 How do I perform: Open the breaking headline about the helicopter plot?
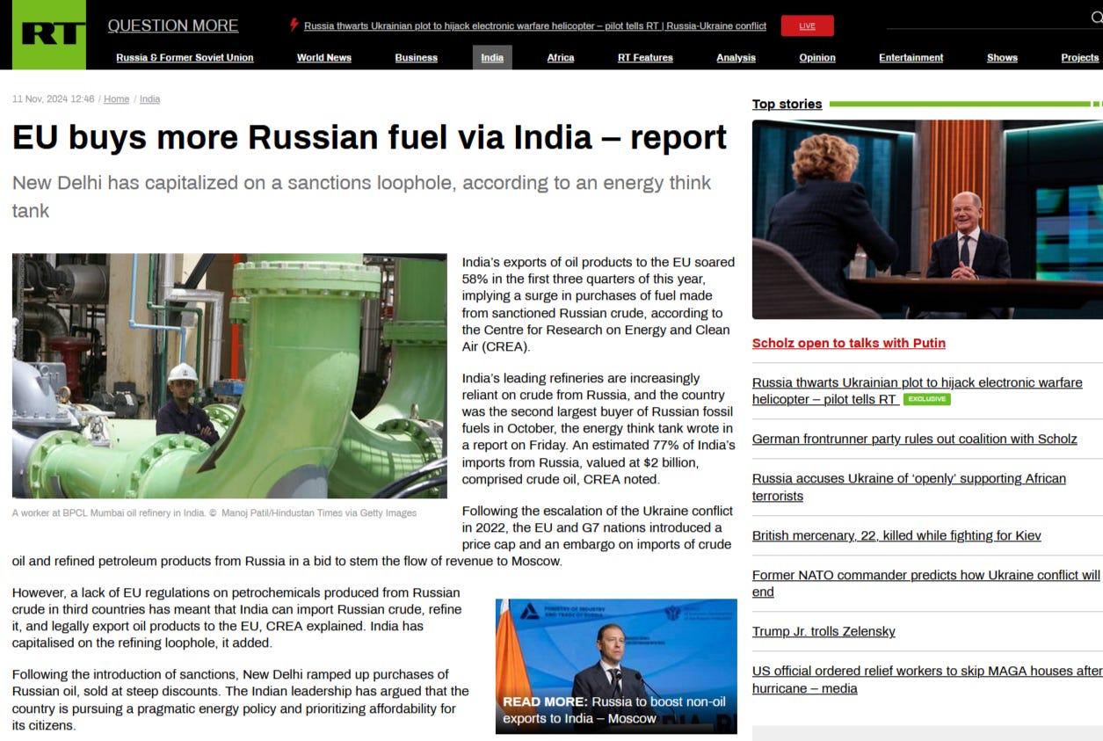(535, 26)
